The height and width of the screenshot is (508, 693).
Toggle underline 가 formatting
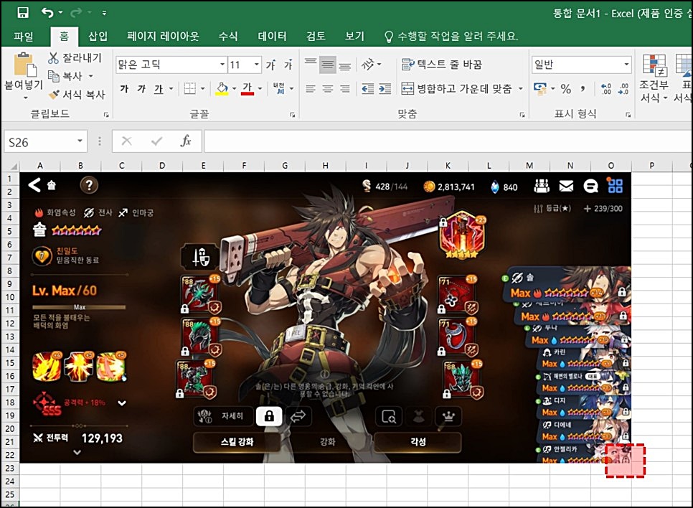159,89
